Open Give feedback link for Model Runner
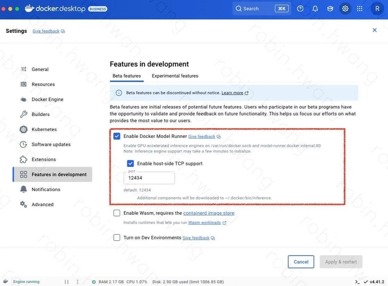Screen dimensions: 388x286 (x=202, y=136)
